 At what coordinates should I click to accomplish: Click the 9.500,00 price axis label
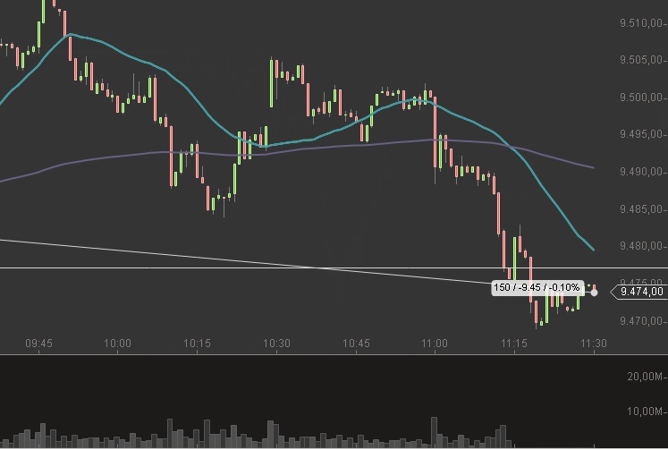click(641, 98)
